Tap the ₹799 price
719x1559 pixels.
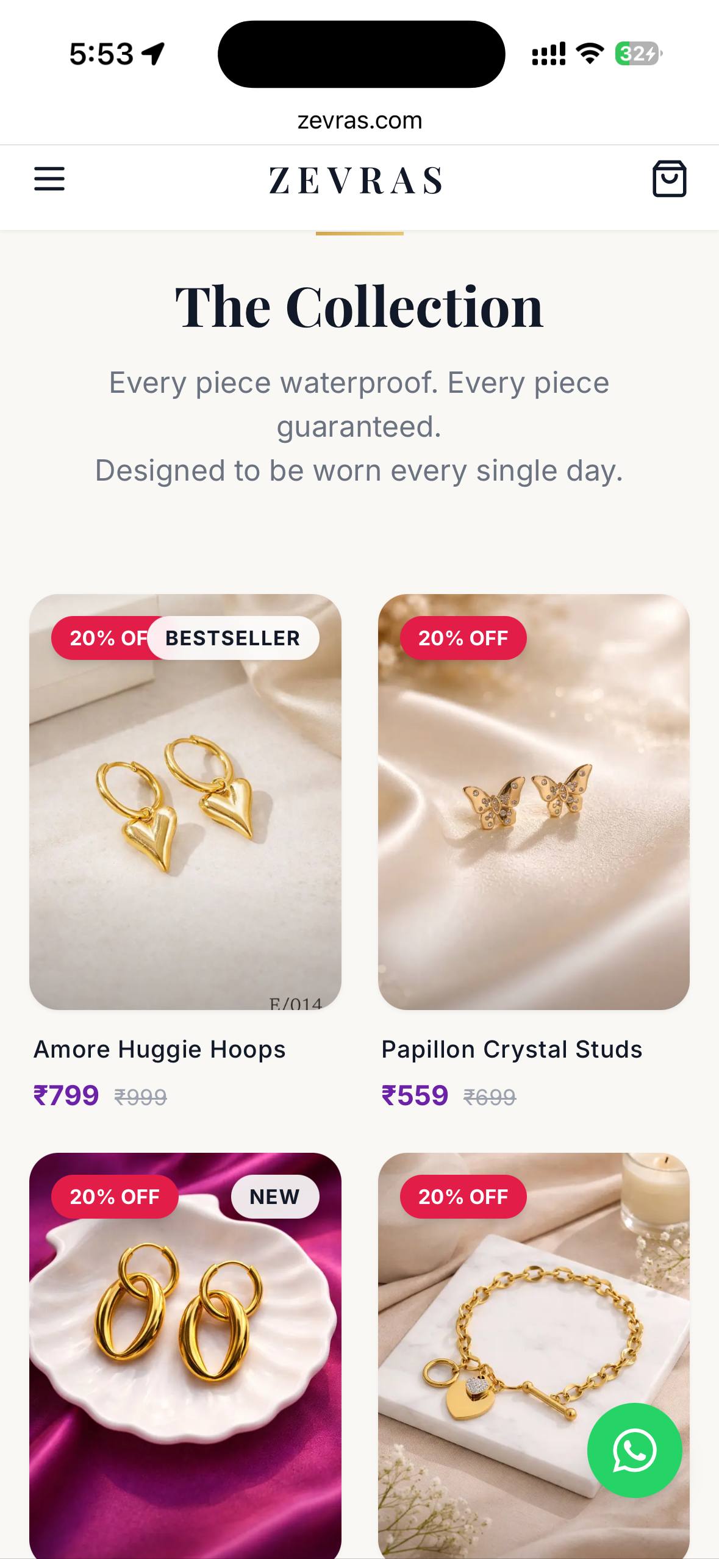pyautogui.click(x=66, y=1095)
